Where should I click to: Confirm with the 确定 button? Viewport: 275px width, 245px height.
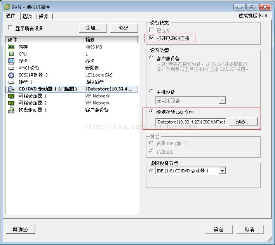pyautogui.click(x=219, y=229)
